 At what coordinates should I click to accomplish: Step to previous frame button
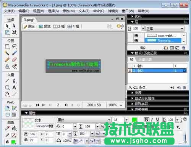click(x=66, y=105)
